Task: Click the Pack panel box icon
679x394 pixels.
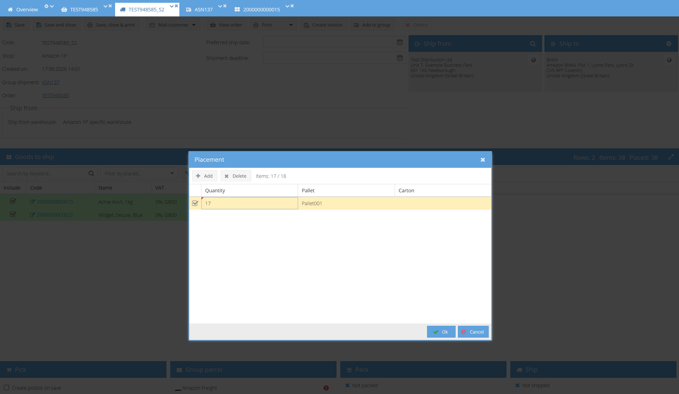Action: pyautogui.click(x=349, y=370)
